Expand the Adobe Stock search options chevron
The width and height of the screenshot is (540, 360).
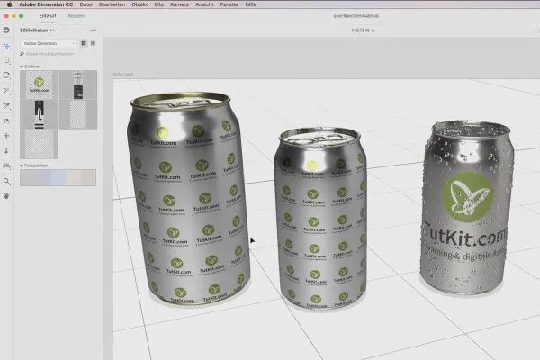tap(94, 54)
